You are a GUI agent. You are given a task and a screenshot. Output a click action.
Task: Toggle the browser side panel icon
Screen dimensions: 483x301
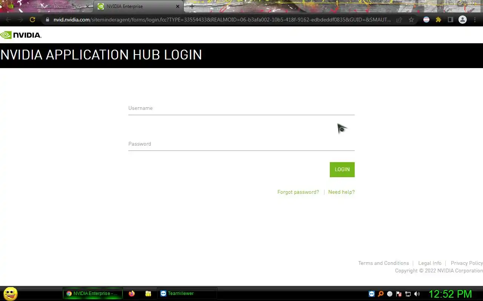[450, 20]
